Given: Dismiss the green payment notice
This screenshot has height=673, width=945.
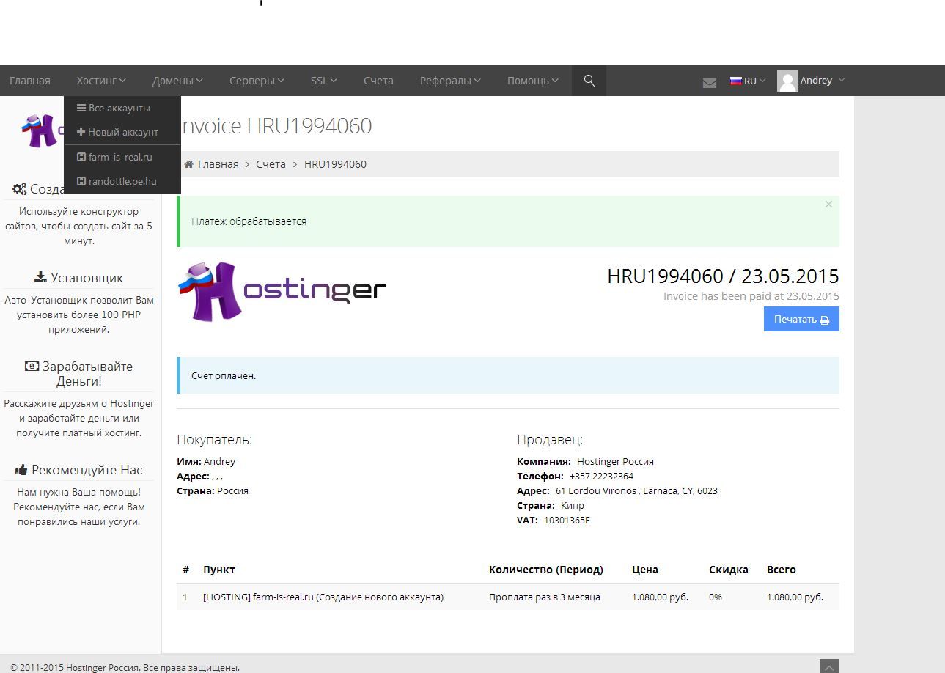Looking at the screenshot, I should point(828,205).
